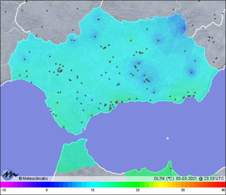The image size is (226, 195).
Task: Click the date 05-03-2021 text
Action: tap(186, 178)
